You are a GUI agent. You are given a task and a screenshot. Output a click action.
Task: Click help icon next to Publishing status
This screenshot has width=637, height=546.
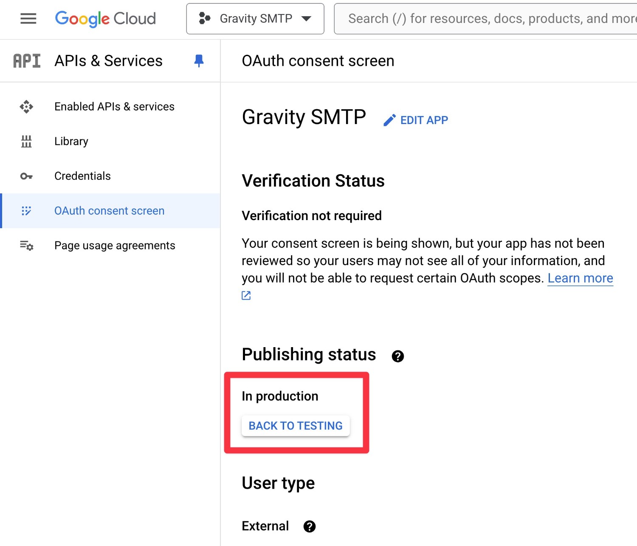(x=398, y=356)
